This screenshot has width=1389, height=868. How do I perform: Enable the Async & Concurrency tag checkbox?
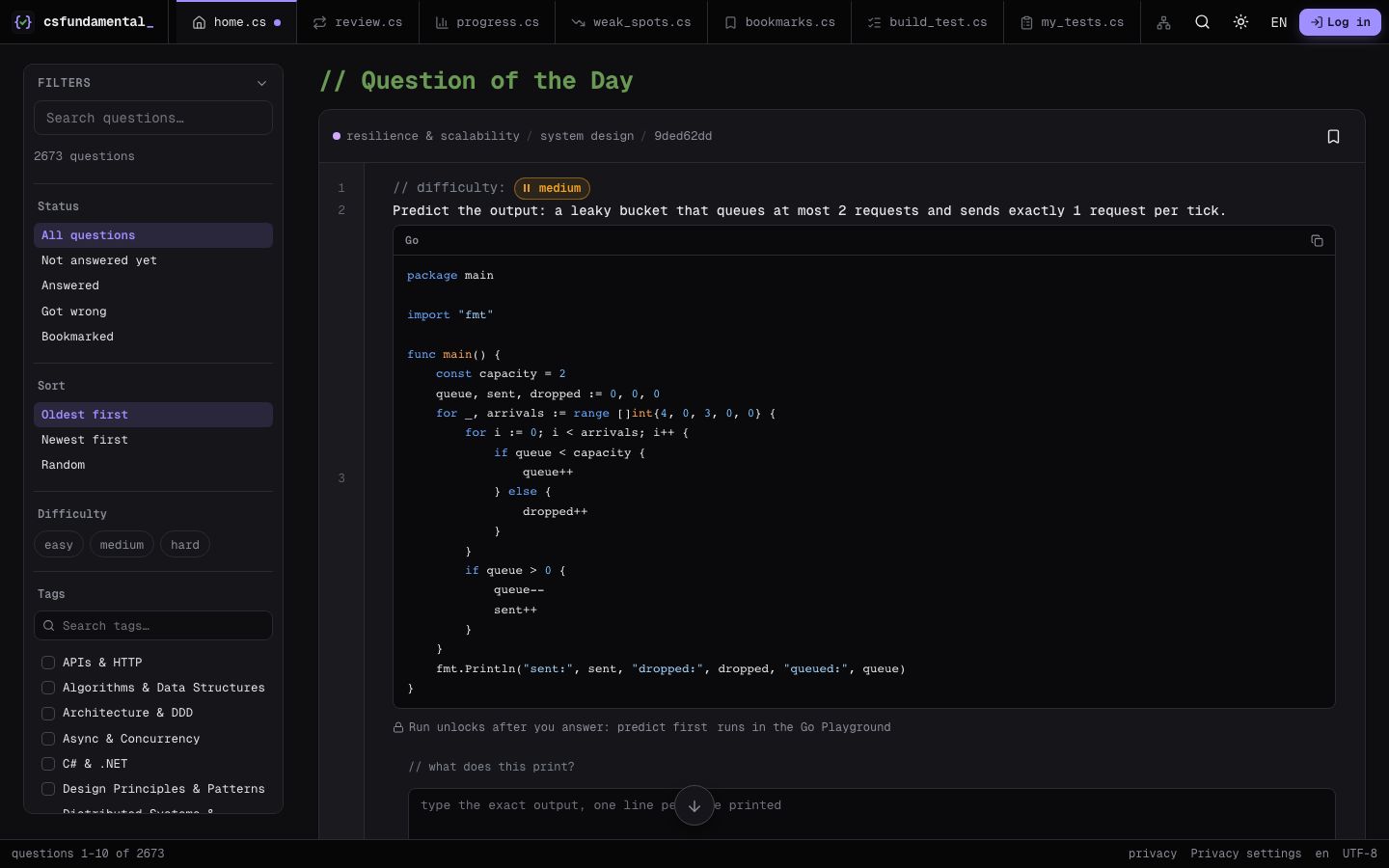(x=48, y=739)
